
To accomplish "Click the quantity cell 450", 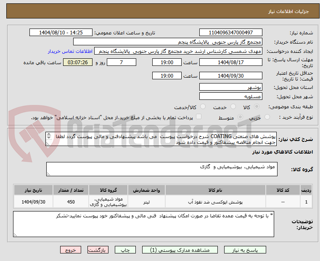I will (71, 202).
